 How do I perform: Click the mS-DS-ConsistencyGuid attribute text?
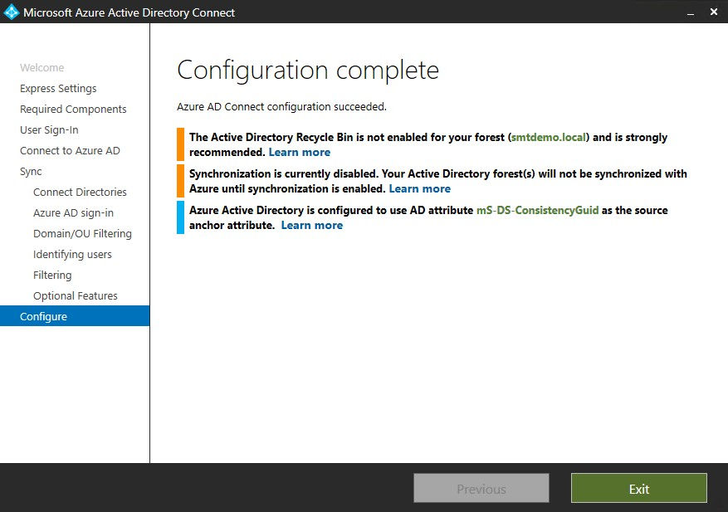point(538,210)
